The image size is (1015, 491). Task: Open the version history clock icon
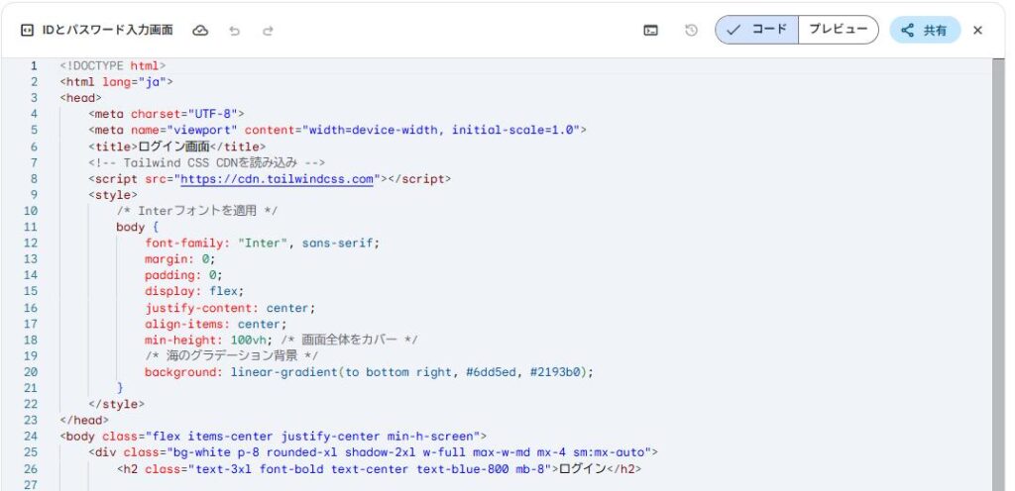pyautogui.click(x=691, y=31)
